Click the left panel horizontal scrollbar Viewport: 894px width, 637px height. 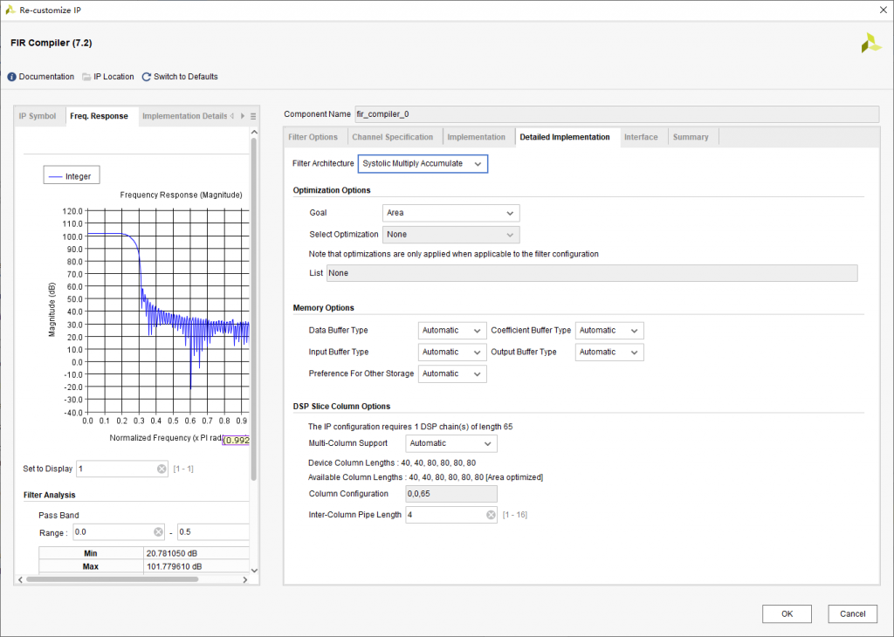[113, 579]
